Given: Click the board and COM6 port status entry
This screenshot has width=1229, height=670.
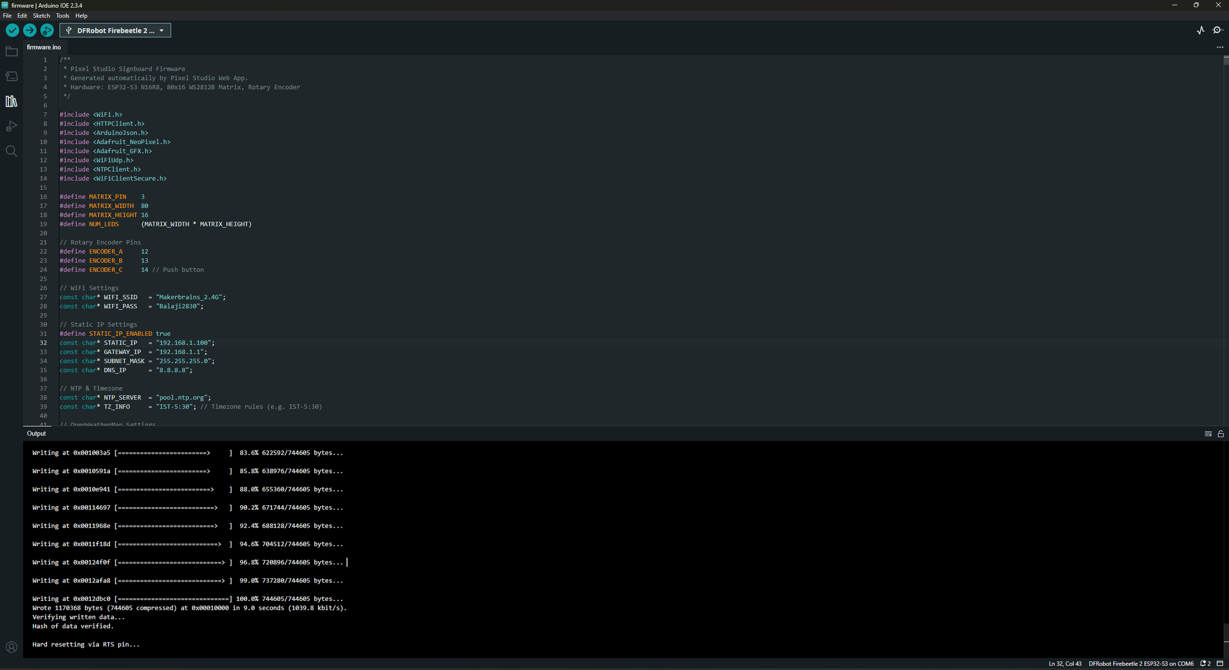Looking at the screenshot, I should 1141,664.
